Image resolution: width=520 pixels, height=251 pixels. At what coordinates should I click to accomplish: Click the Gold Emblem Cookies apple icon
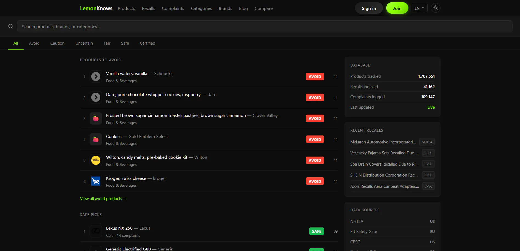(x=96, y=140)
